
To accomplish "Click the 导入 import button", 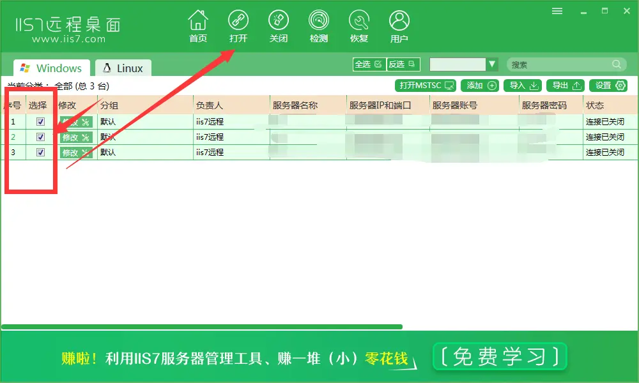I will [x=523, y=86].
